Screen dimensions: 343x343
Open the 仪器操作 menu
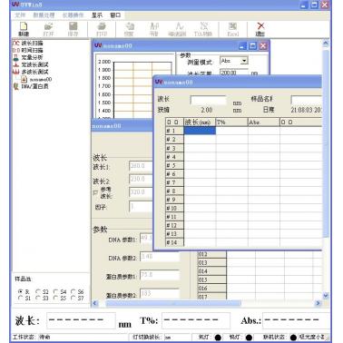(73, 15)
